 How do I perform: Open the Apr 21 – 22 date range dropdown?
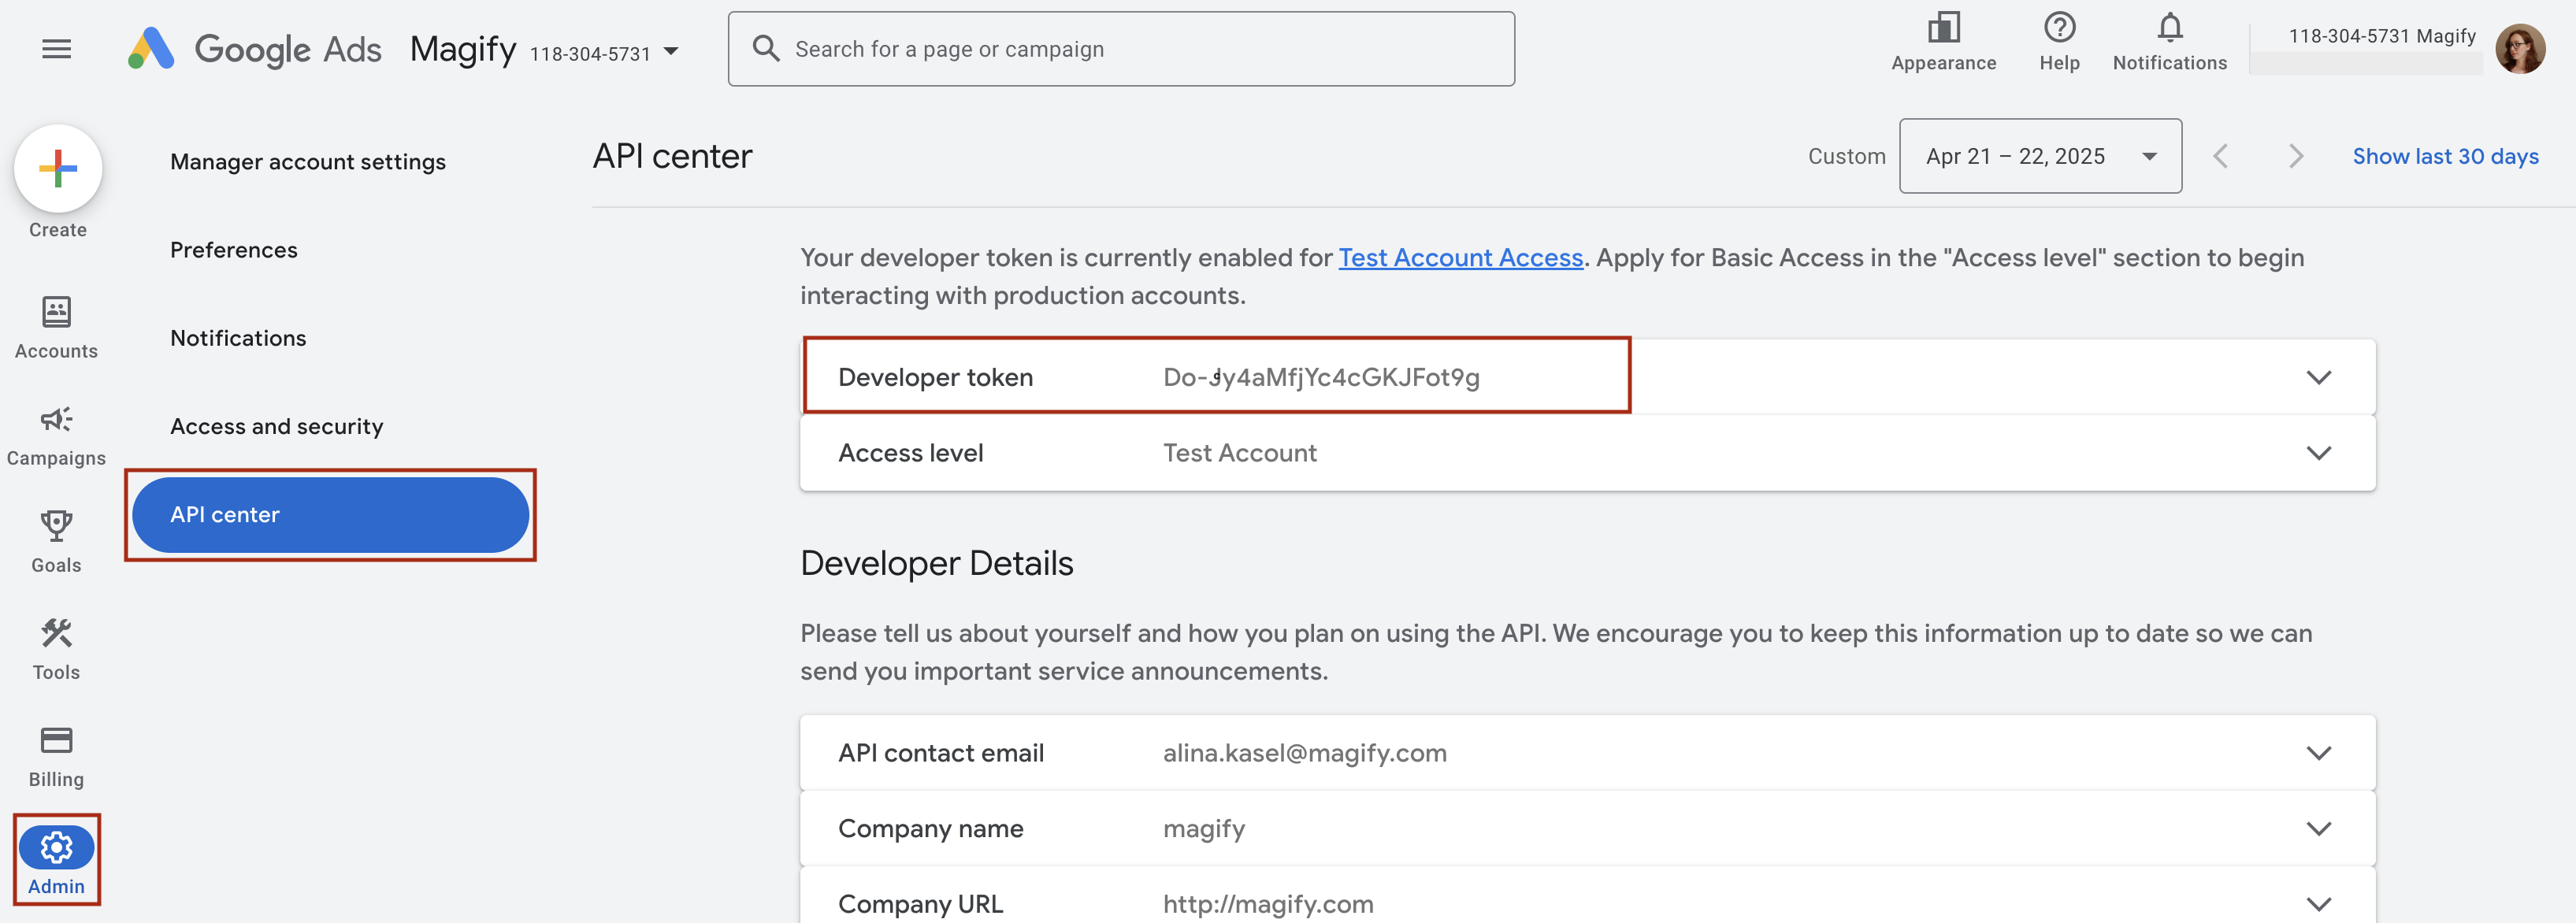(2039, 156)
